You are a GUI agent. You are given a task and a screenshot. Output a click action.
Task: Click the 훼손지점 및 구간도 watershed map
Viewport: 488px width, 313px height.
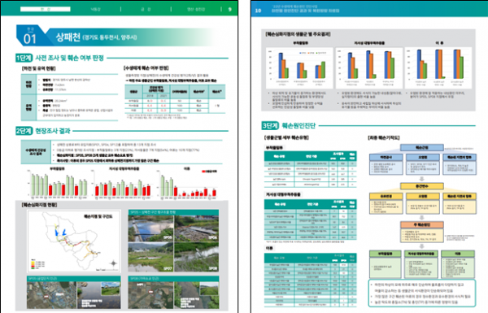(74, 241)
